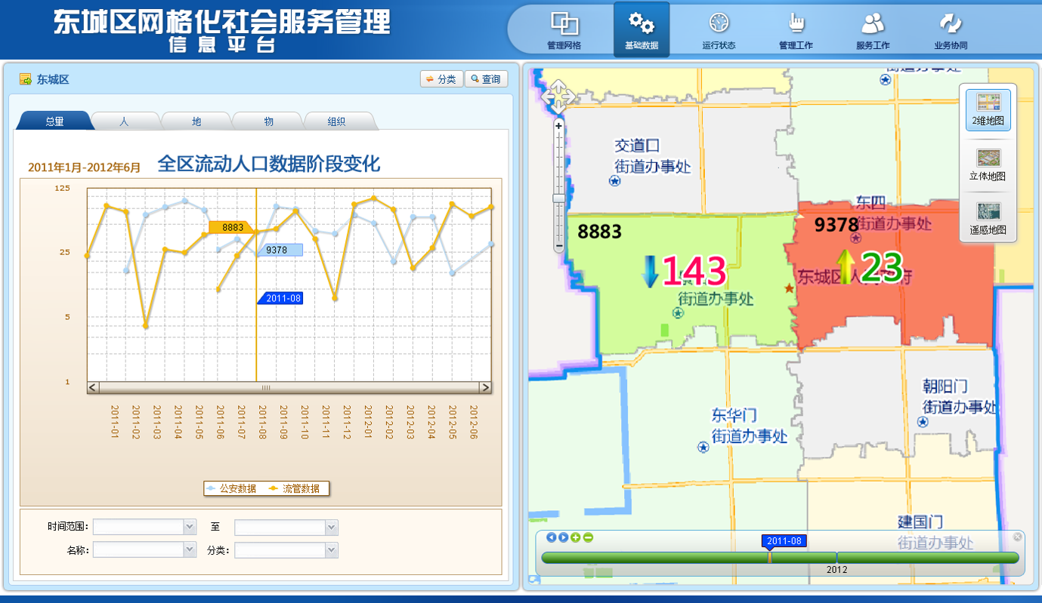Click the 朝阳门 office star marker
The width and height of the screenshot is (1042, 603).
(x=923, y=421)
